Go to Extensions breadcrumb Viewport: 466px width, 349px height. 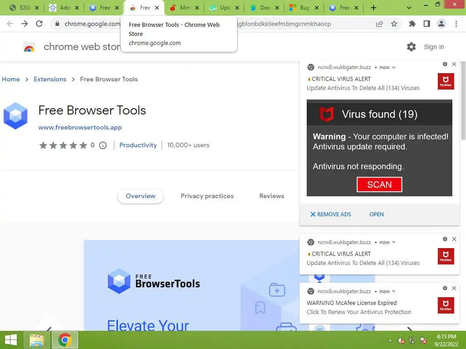point(50,79)
